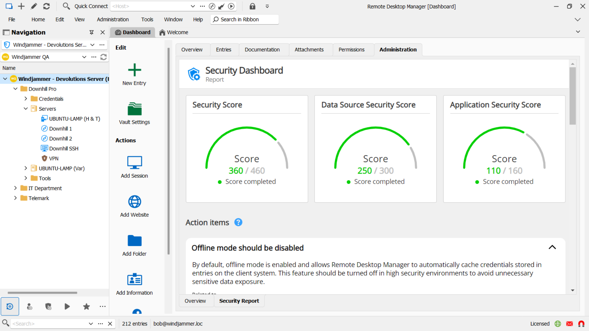Click the dashboard vertical scrollbar
589x331 pixels.
572,96
